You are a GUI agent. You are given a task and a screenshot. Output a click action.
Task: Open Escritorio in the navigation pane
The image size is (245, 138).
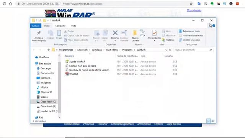pos(43,78)
